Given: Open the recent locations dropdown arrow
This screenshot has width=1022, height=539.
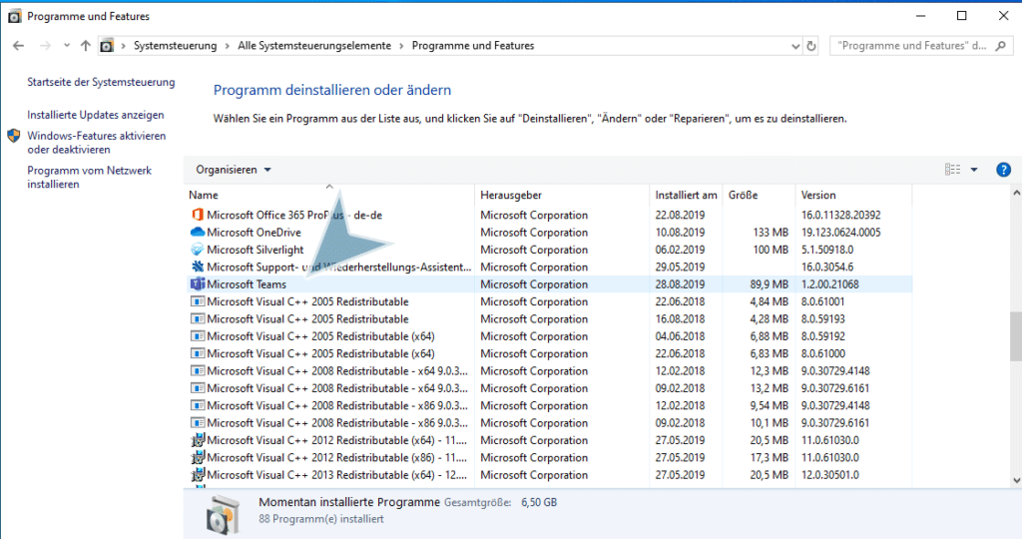Looking at the screenshot, I should 67,46.
